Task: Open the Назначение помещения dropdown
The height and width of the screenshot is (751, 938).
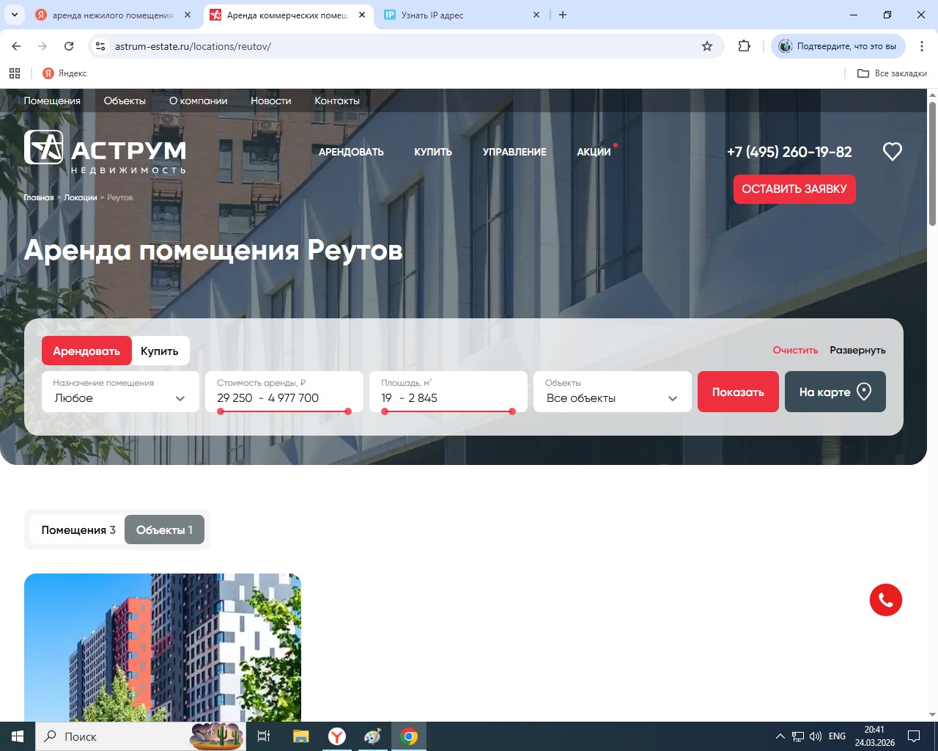Action: (x=119, y=392)
